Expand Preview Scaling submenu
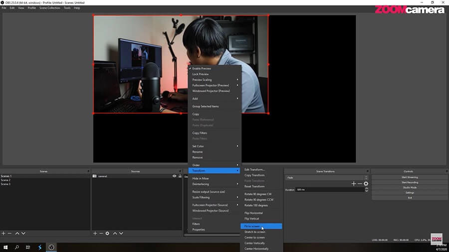449x252 pixels. [215, 80]
